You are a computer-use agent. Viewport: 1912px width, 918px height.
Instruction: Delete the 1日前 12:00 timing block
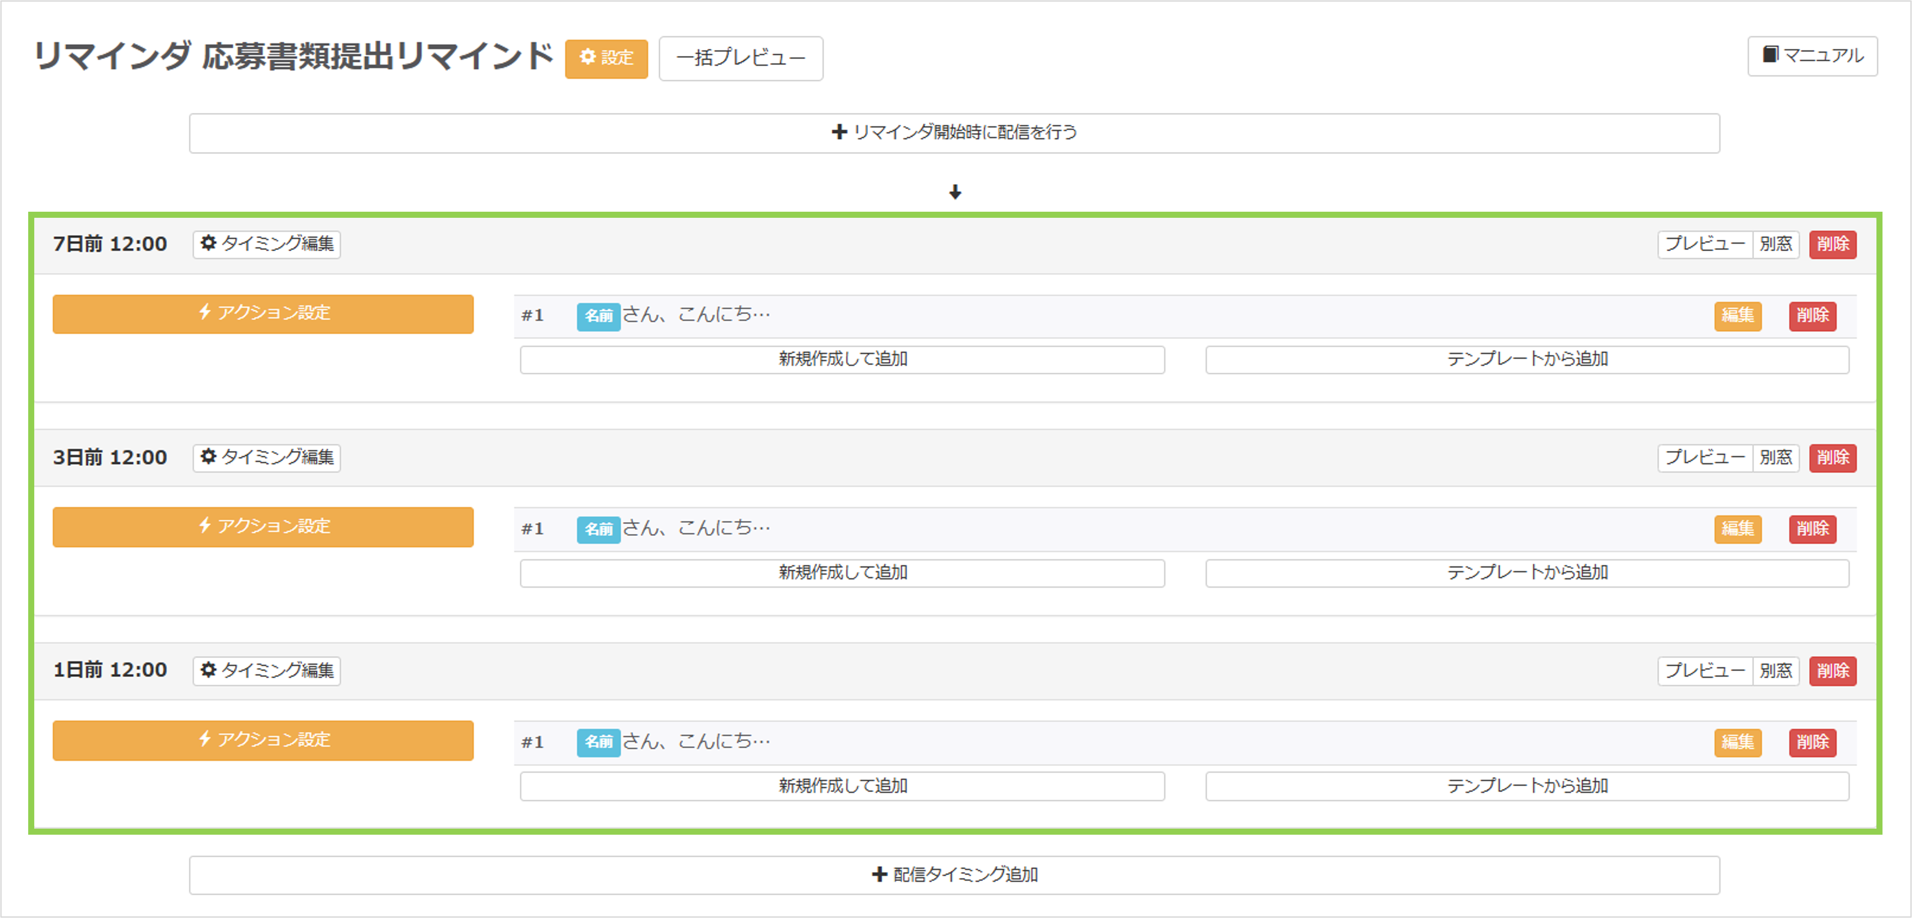1832,671
